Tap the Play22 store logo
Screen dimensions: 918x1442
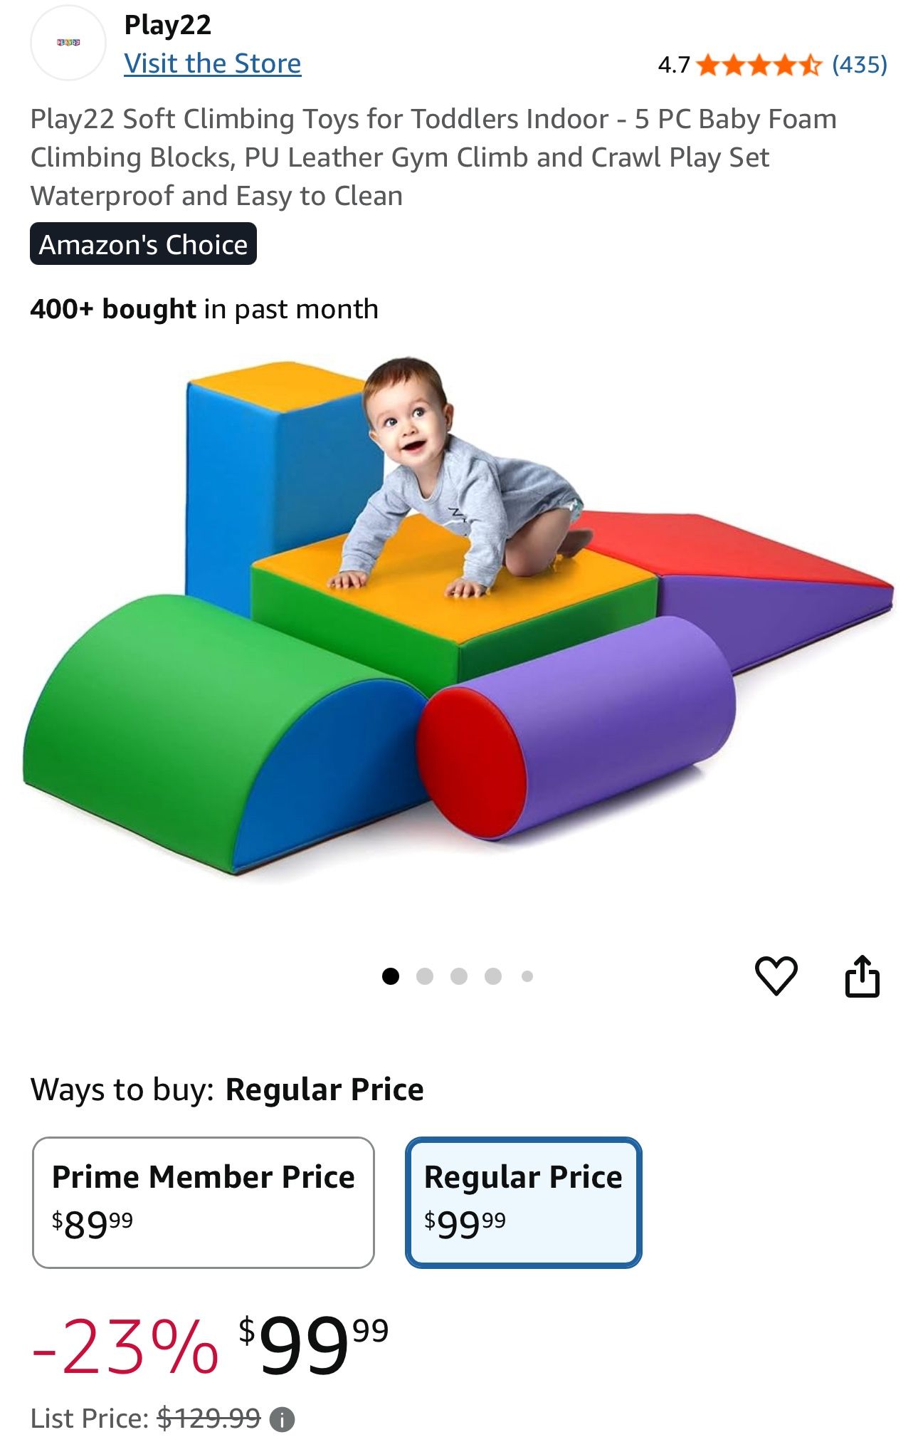click(68, 43)
